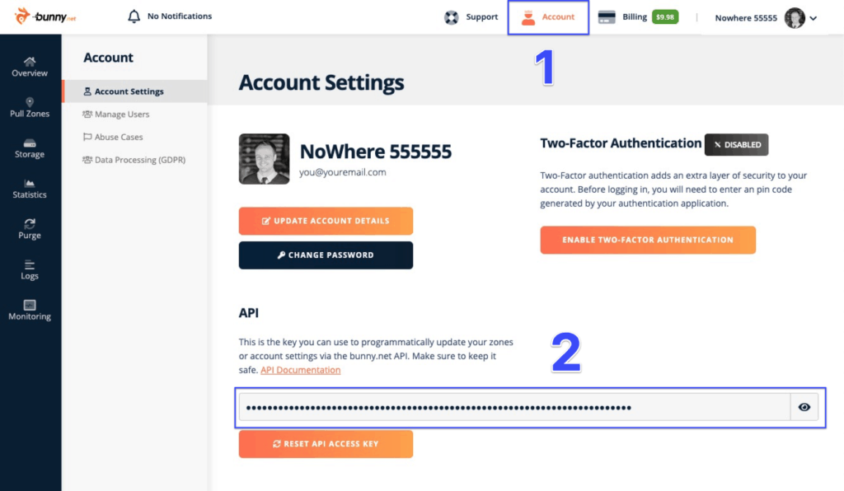Image resolution: width=844 pixels, height=491 pixels.
Task: Click the masked API key field
Action: (x=514, y=407)
